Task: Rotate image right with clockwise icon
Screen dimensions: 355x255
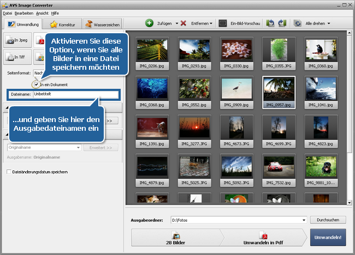Action: pos(282,23)
